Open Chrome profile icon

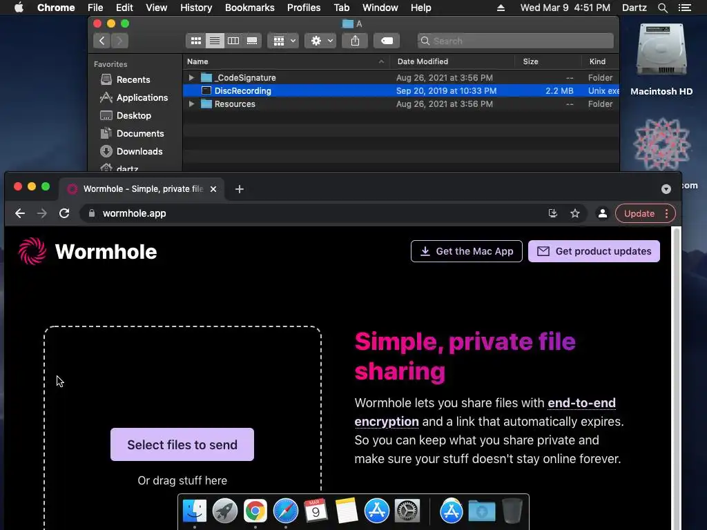pyautogui.click(x=602, y=214)
